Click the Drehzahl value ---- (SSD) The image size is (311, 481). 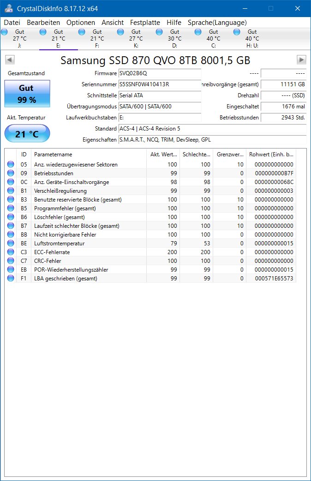pyautogui.click(x=283, y=95)
